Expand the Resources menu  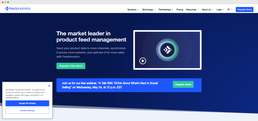(192, 10)
